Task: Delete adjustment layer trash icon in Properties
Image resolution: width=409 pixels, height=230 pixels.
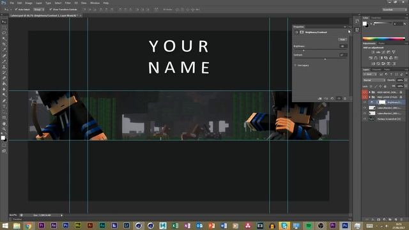Action: click(345, 98)
